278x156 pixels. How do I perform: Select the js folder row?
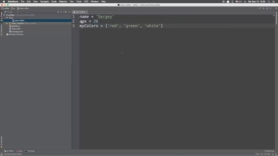click(37, 18)
